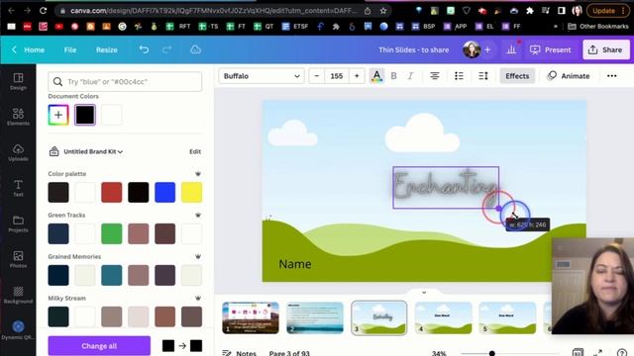Screen dimensions: 634x356
Task: Select page 4 thumbnail
Action: click(443, 317)
